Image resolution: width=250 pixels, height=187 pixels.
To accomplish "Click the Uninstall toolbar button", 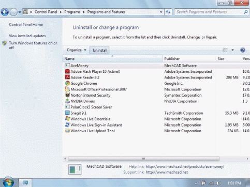I will [100, 50].
